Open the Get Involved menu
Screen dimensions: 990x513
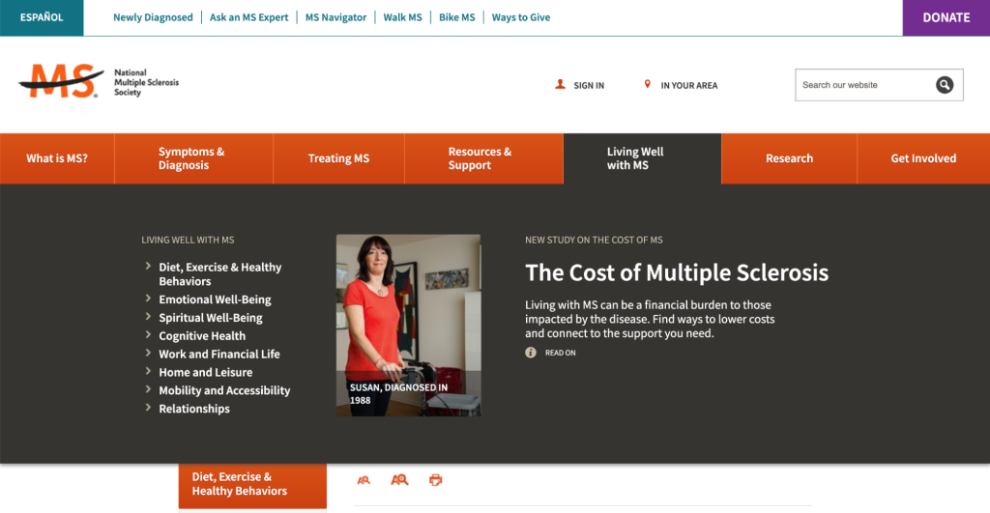pyautogui.click(x=923, y=158)
